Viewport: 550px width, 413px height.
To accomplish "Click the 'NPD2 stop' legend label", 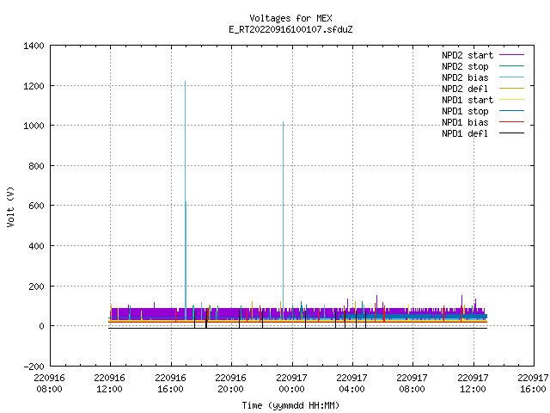I will pos(465,66).
